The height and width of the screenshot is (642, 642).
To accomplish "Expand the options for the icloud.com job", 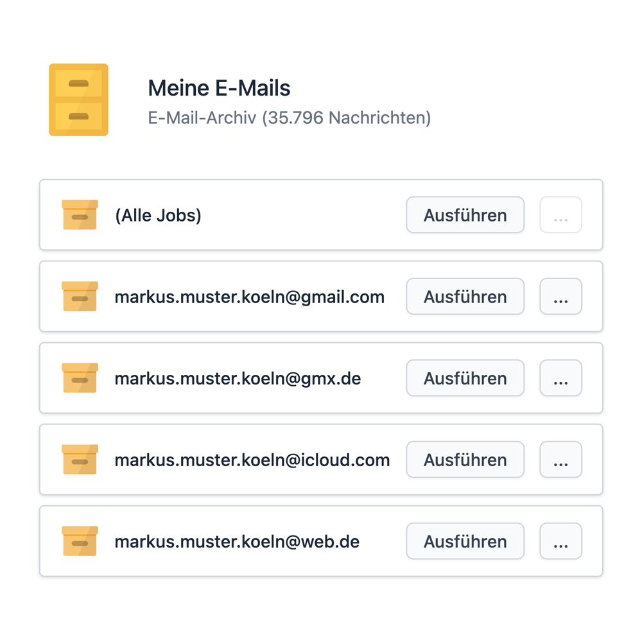I will click(560, 460).
